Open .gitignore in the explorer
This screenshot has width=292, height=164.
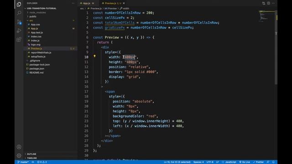click(35, 61)
